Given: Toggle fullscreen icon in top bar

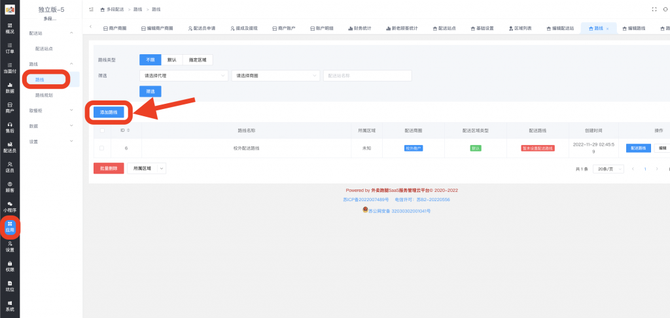Looking at the screenshot, I should pyautogui.click(x=654, y=9).
